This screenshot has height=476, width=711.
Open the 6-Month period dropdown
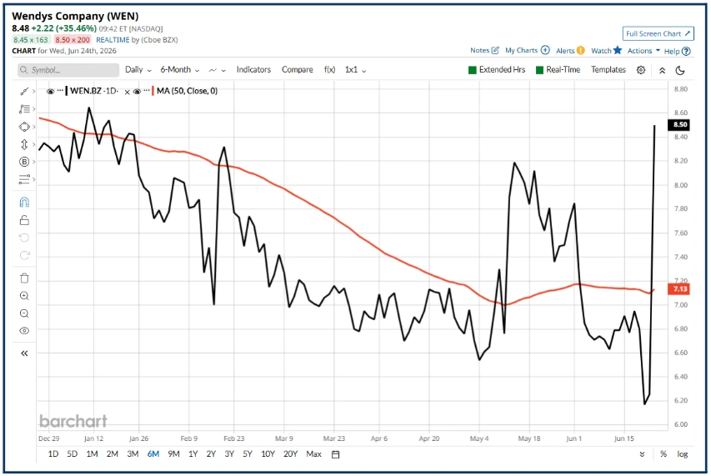pyautogui.click(x=179, y=70)
